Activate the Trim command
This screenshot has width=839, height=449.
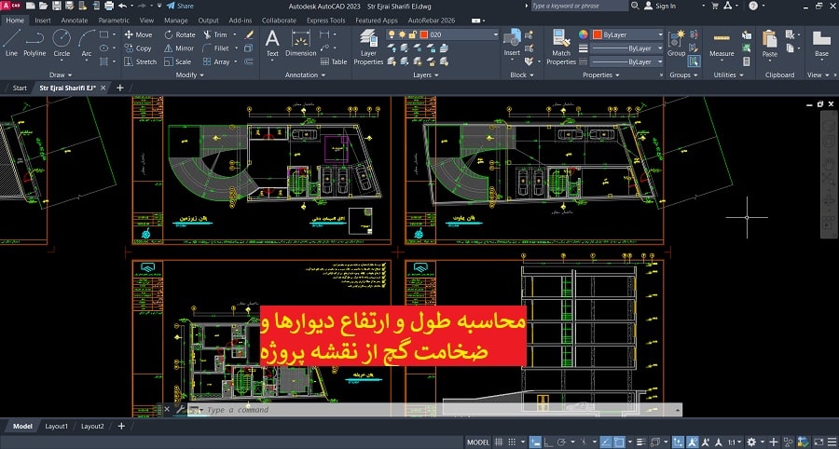[x=216, y=34]
